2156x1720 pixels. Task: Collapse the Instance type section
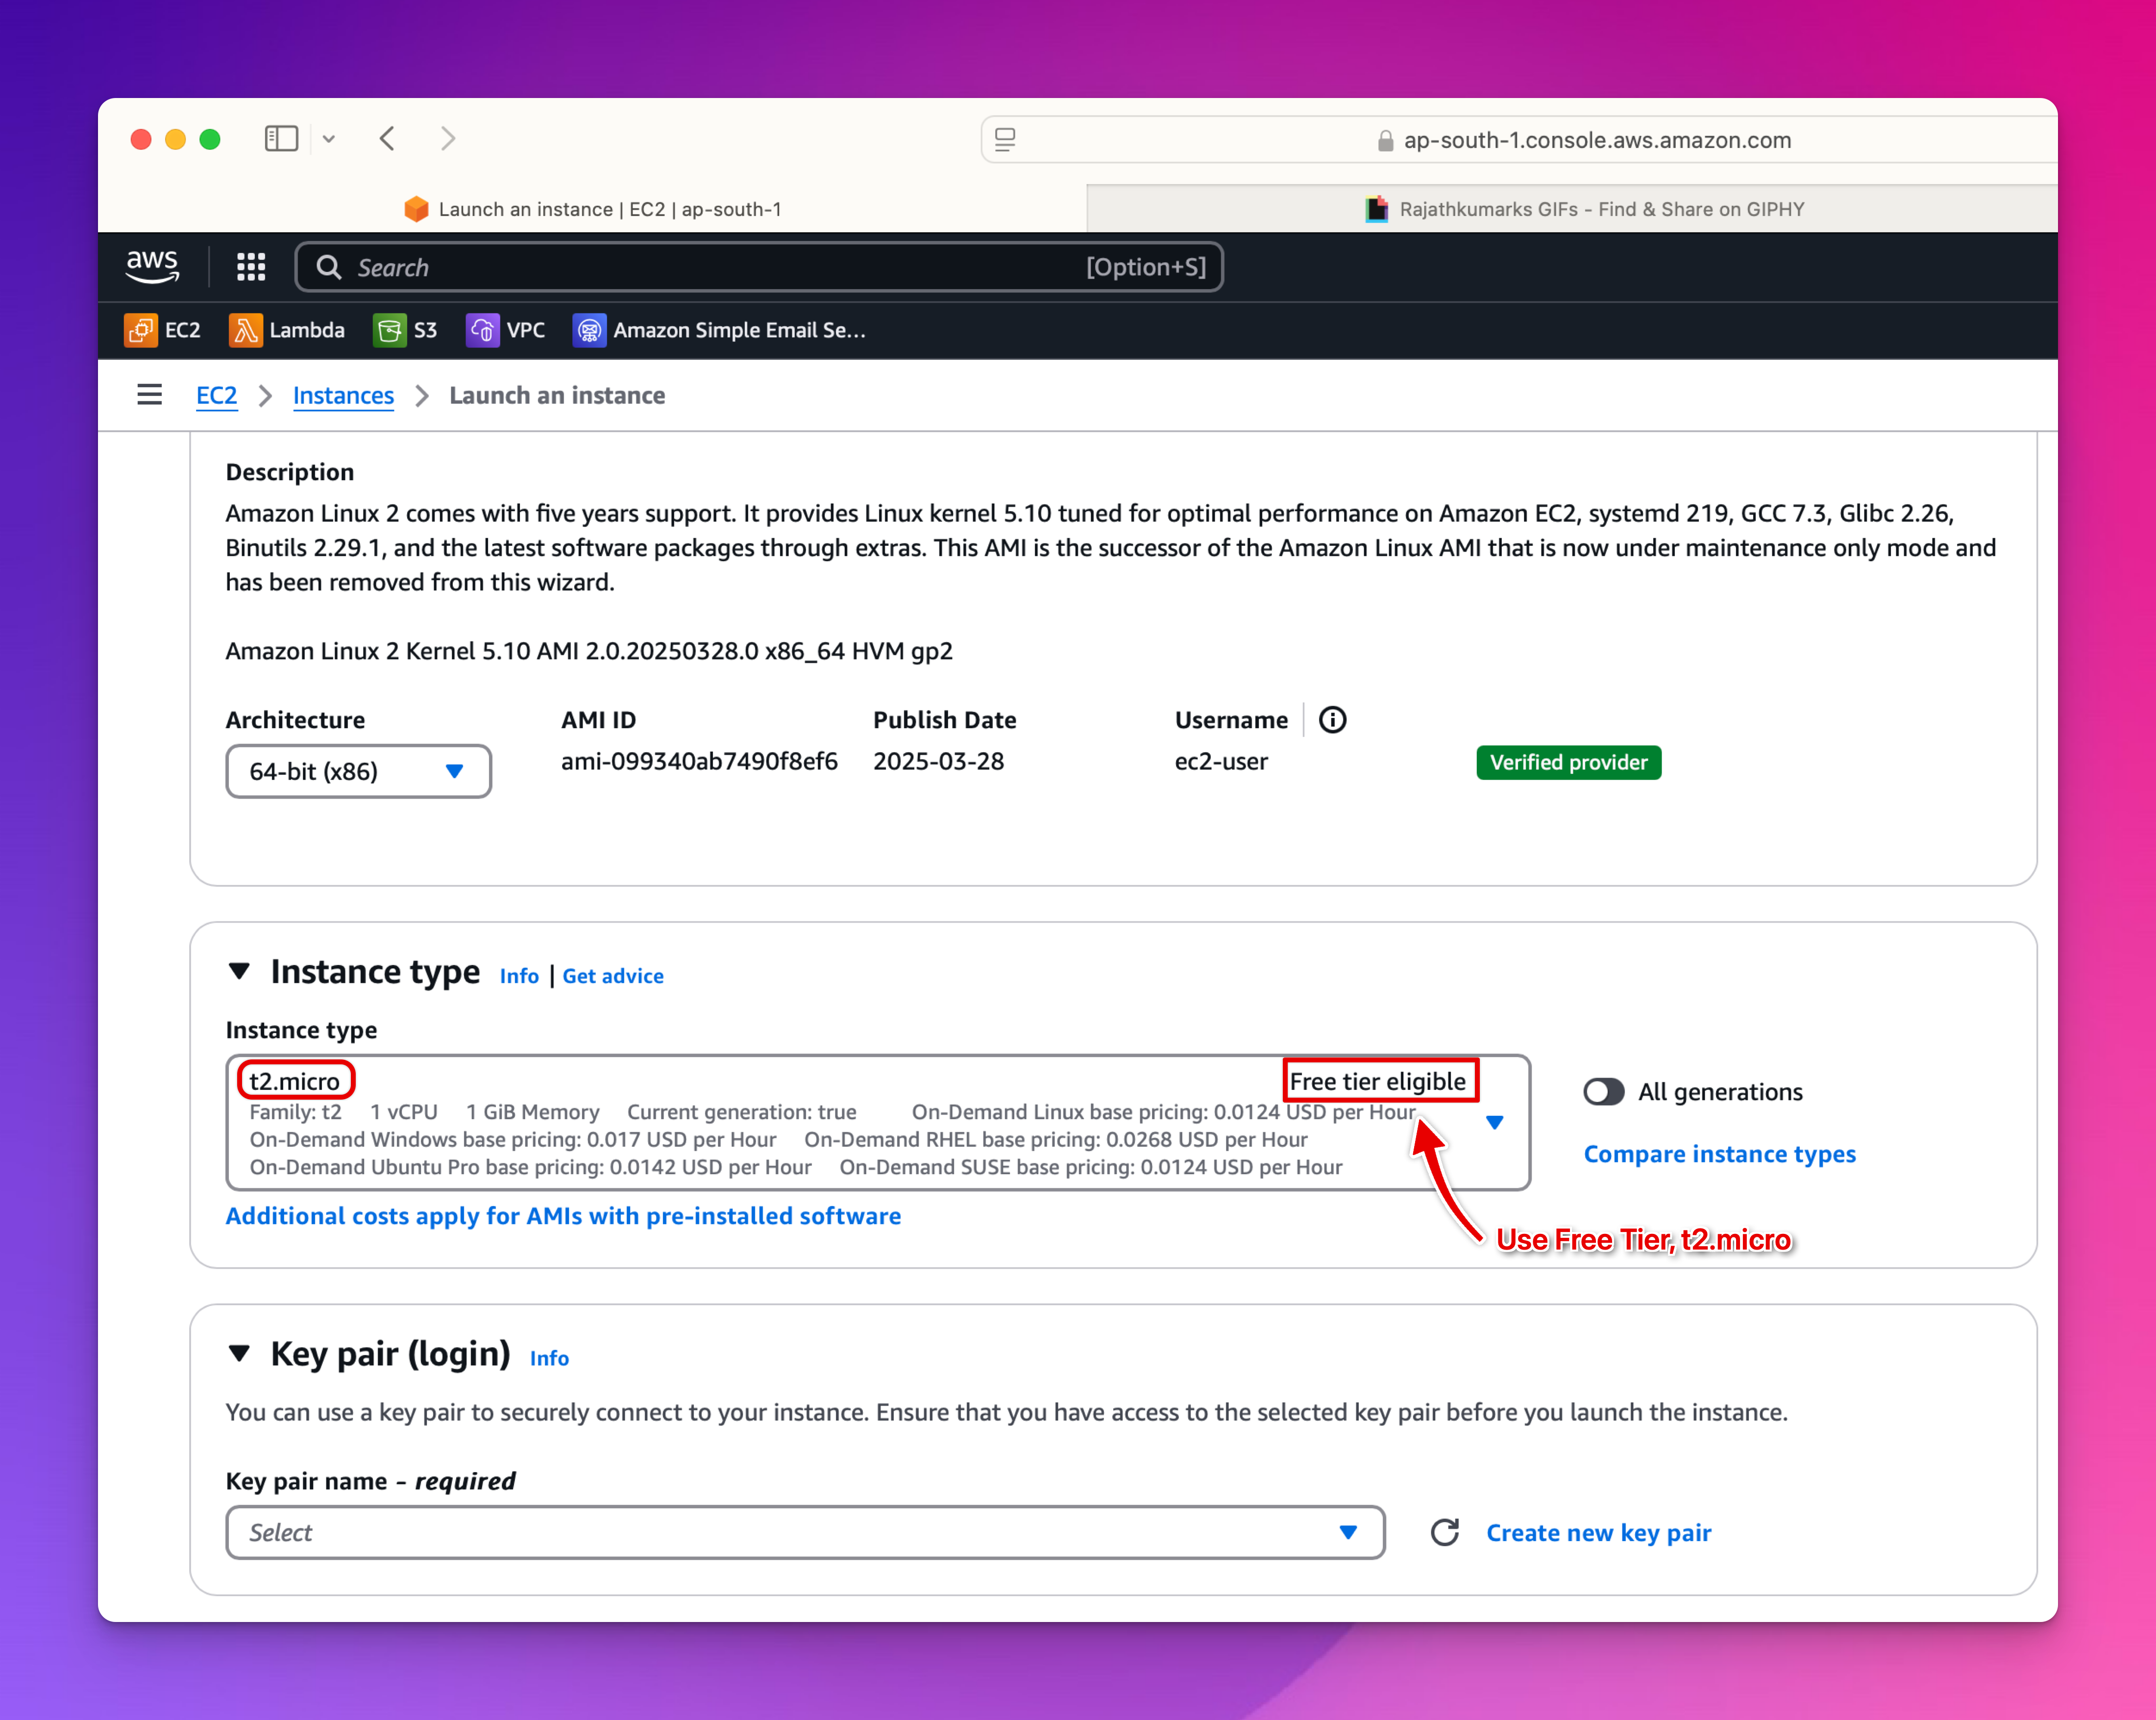[239, 971]
